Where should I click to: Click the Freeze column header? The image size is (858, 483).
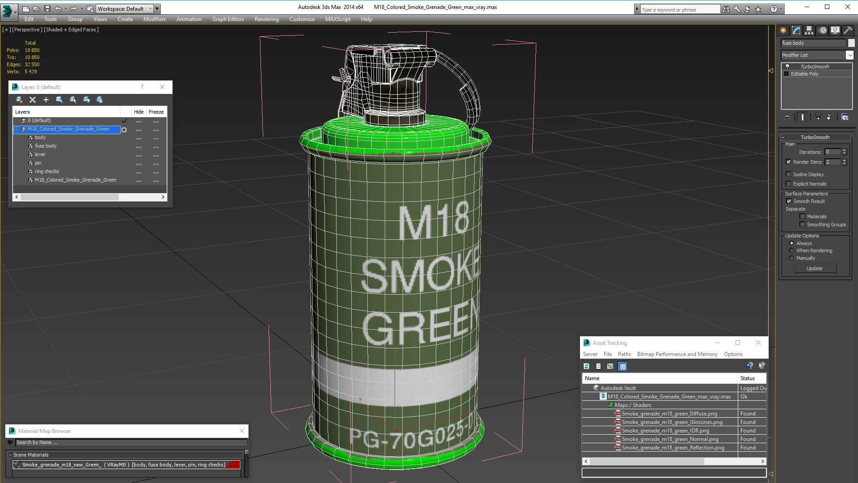(x=156, y=112)
